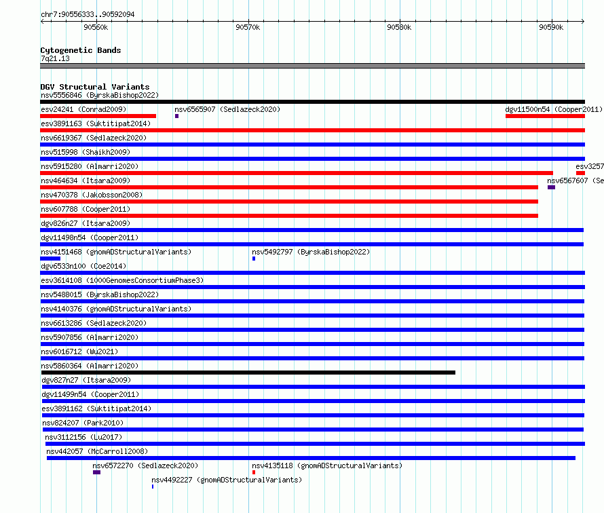Viewport: 604px width, 513px height.
Task: Open nsv5915280 (Almarri2020) label
Action: pyautogui.click(x=90, y=166)
